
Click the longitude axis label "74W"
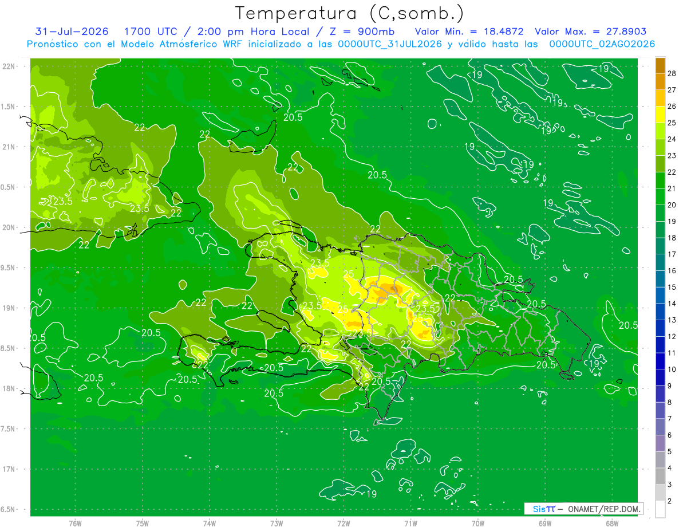click(210, 523)
